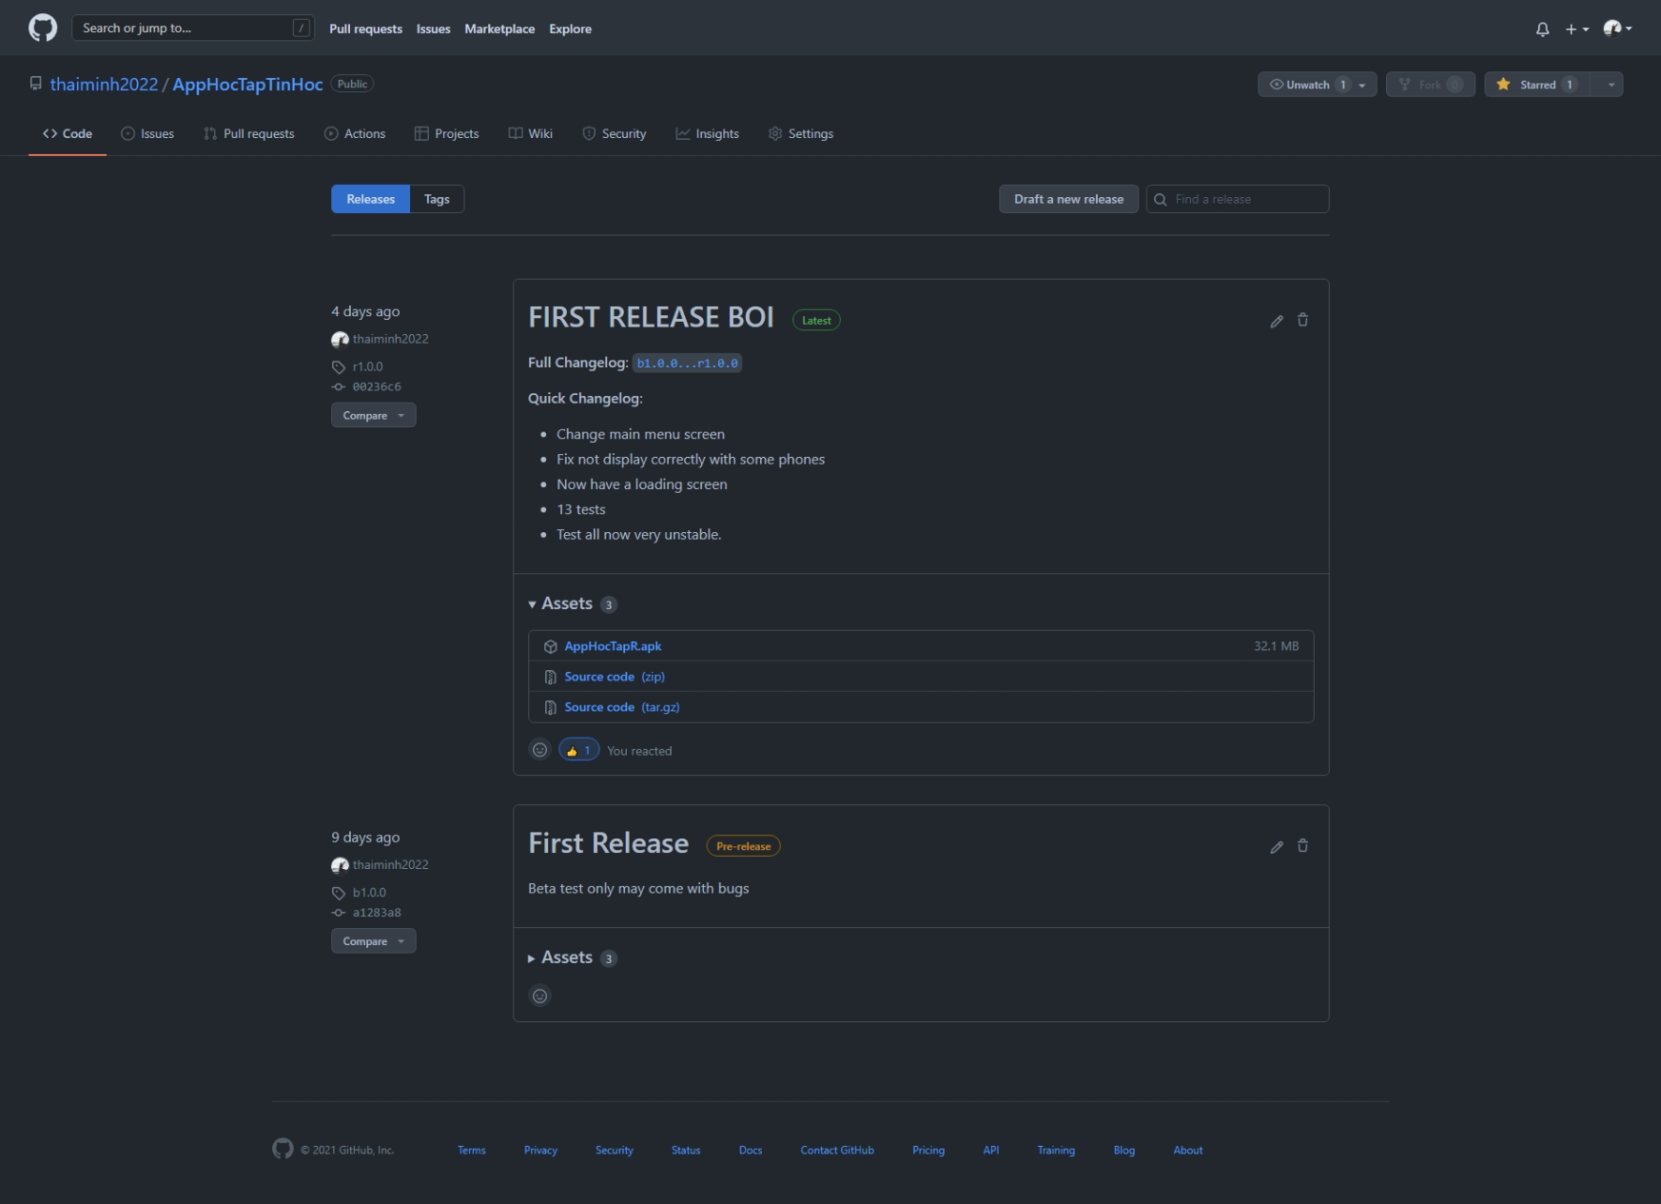1661x1204 pixels.
Task: Open Compare dropdown for r1.0.0
Action: (x=373, y=415)
